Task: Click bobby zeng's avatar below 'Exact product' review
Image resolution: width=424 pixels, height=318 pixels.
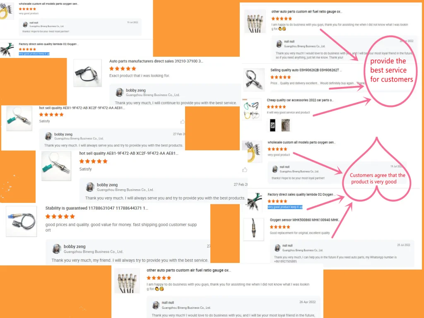Action: pos(119,92)
